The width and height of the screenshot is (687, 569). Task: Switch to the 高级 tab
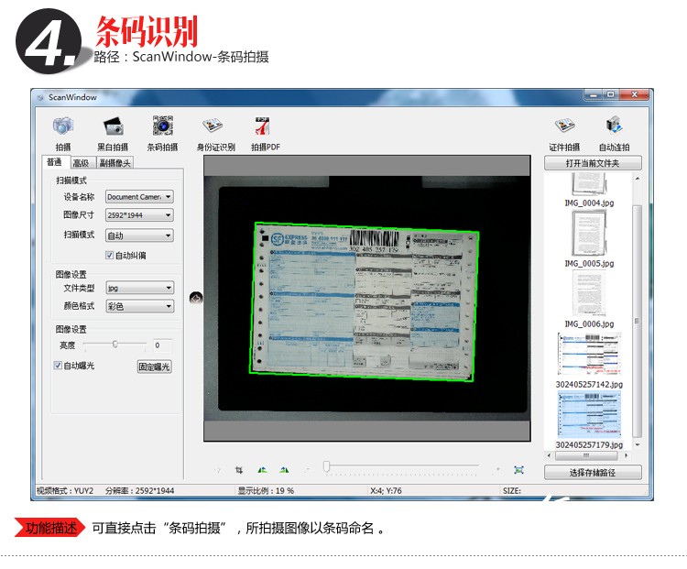(81, 163)
